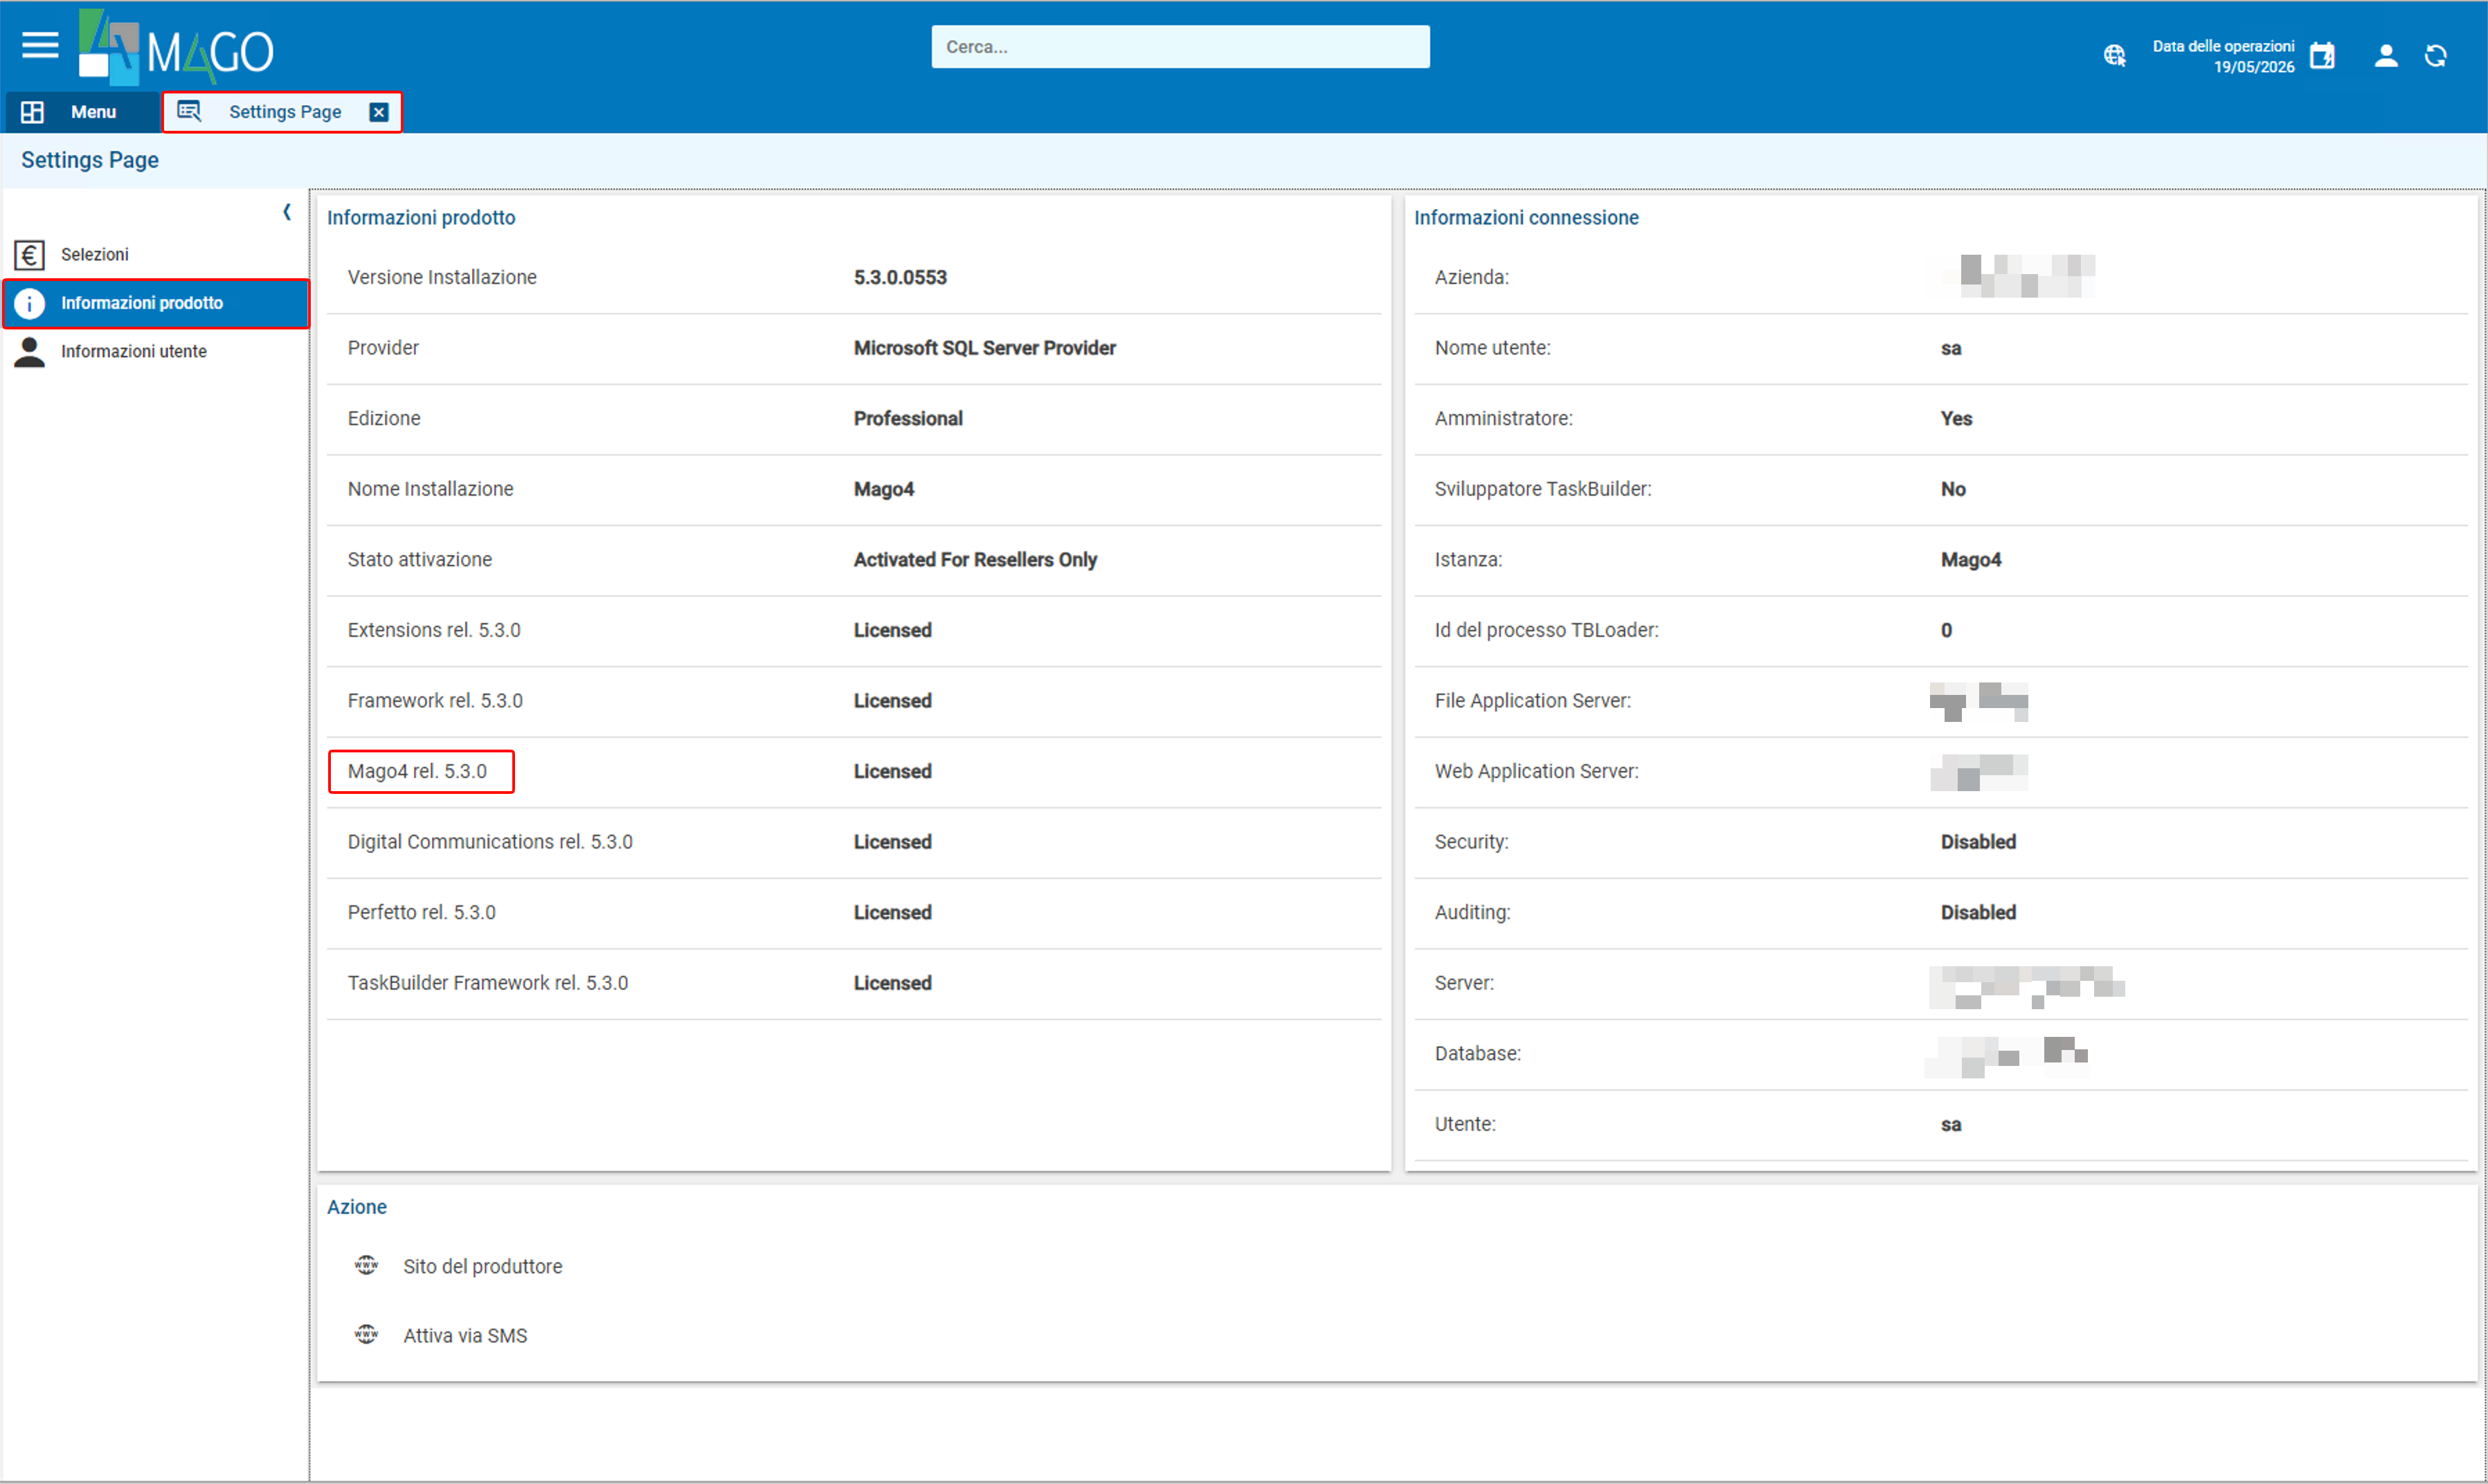Viewport: 2488px width, 1484px height.
Task: Click the www icon beside Sito del produttore
Action: tap(367, 1266)
